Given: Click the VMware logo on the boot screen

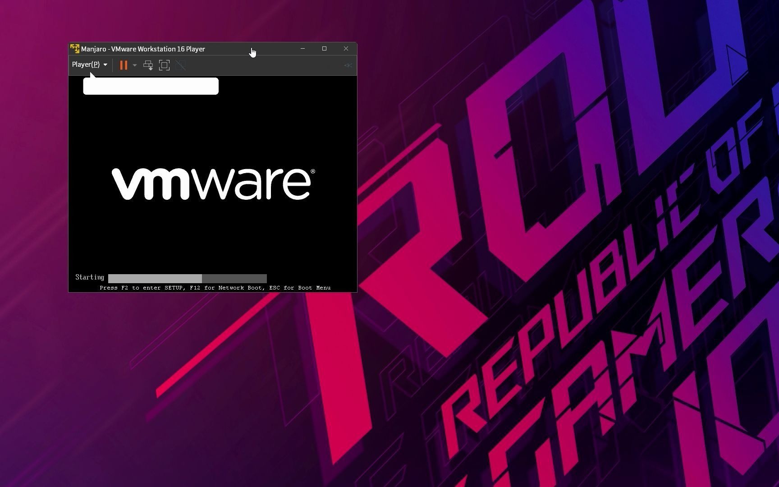Looking at the screenshot, I should click(212, 181).
